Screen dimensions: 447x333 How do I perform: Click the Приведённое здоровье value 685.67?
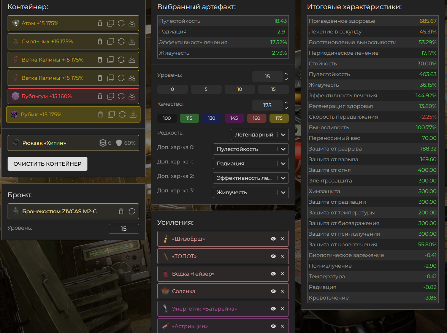tap(428, 21)
